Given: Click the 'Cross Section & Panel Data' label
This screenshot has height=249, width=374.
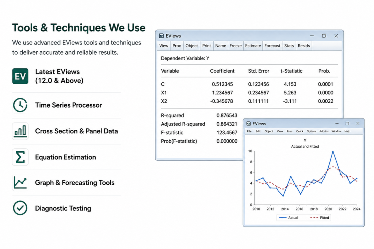Looking at the screenshot, I should tap(77, 131).
